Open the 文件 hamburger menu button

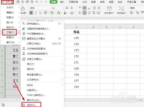coord(7,2)
